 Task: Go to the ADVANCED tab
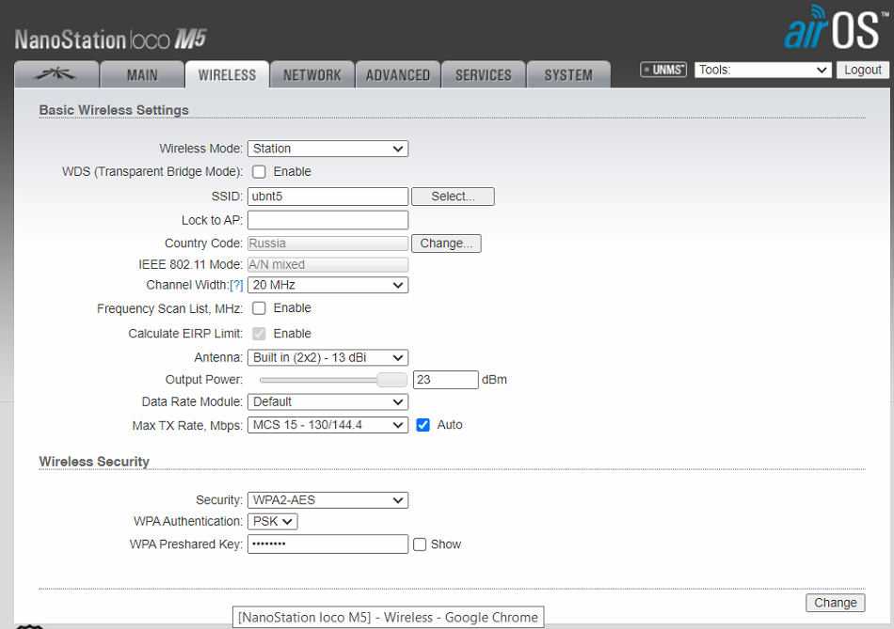(x=397, y=74)
